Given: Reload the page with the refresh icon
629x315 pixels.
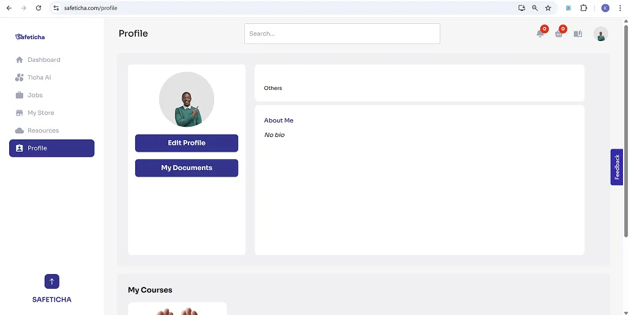Looking at the screenshot, I should click(x=39, y=8).
